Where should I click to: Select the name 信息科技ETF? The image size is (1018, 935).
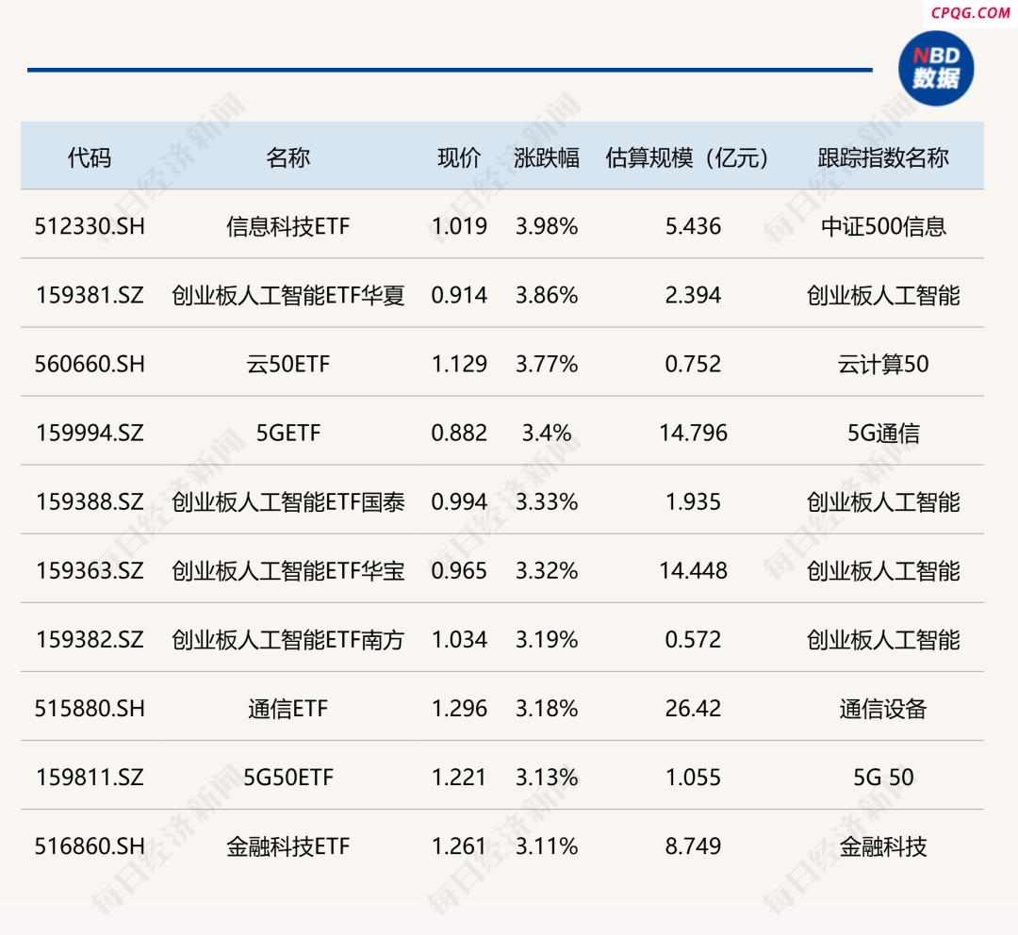pyautogui.click(x=287, y=226)
